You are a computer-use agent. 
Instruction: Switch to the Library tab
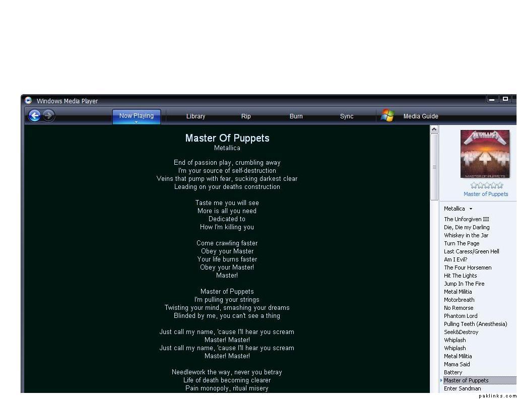coord(196,116)
